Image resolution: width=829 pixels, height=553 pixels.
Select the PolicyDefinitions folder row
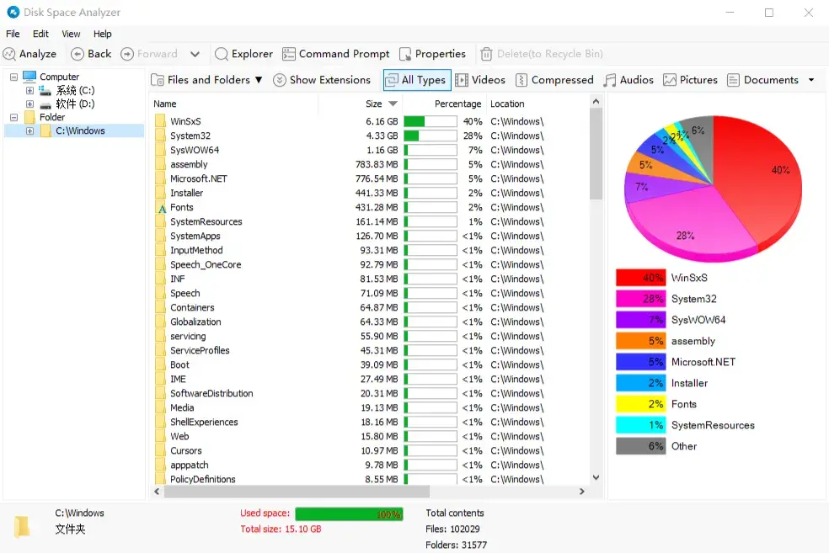370,479
